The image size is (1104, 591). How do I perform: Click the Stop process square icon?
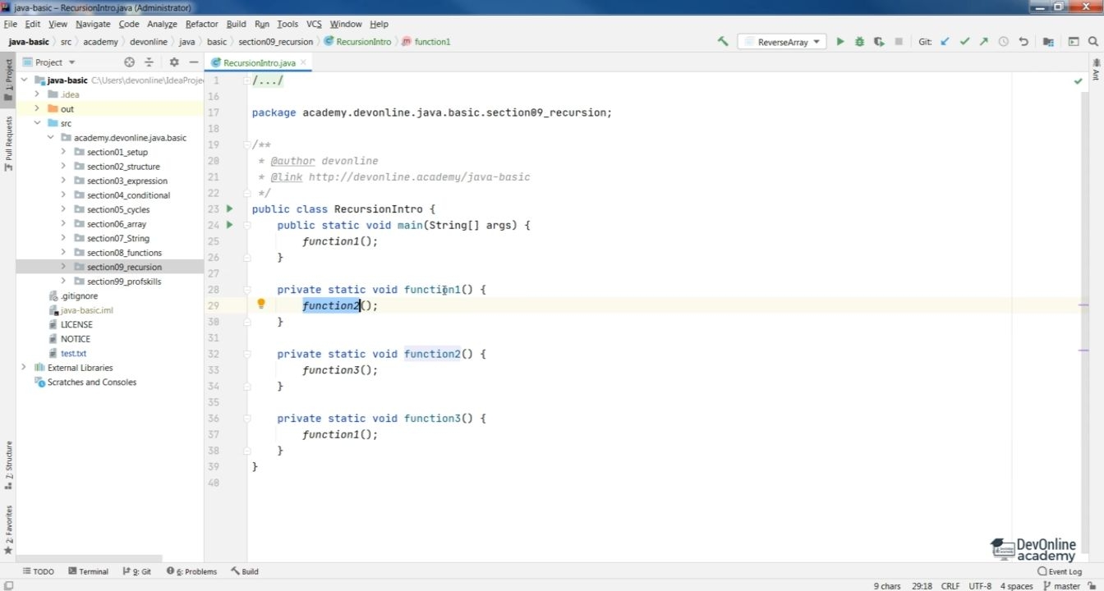click(899, 41)
